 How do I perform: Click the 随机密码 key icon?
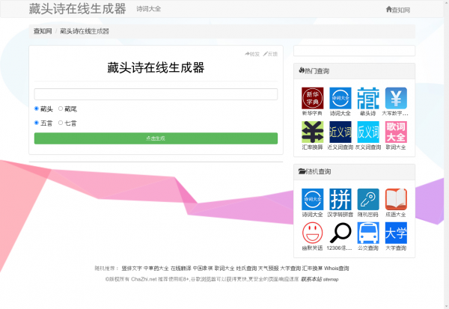[x=367, y=199]
